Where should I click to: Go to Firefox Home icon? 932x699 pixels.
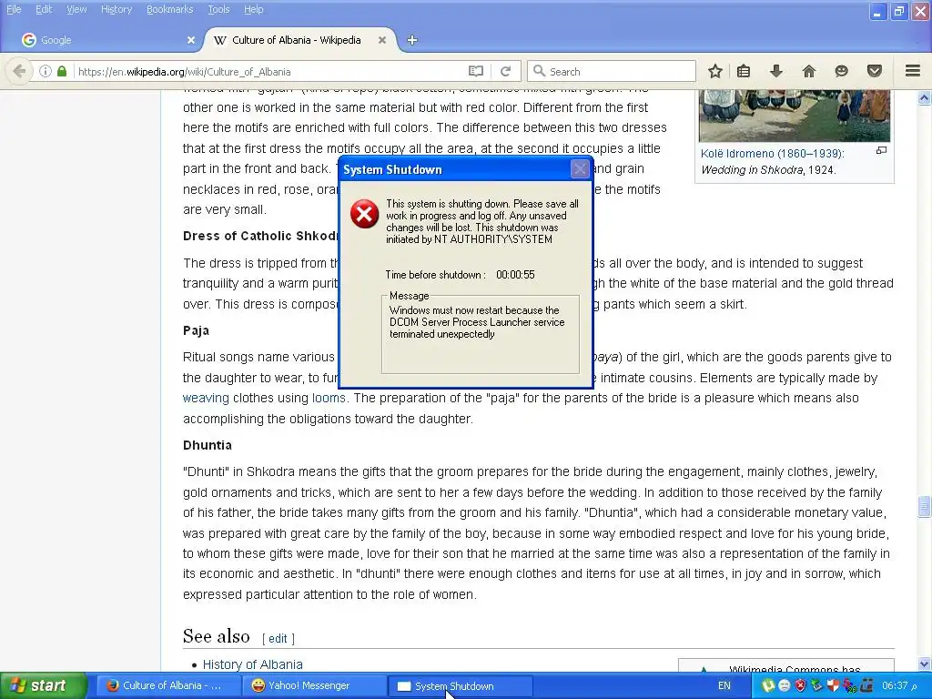tap(808, 71)
